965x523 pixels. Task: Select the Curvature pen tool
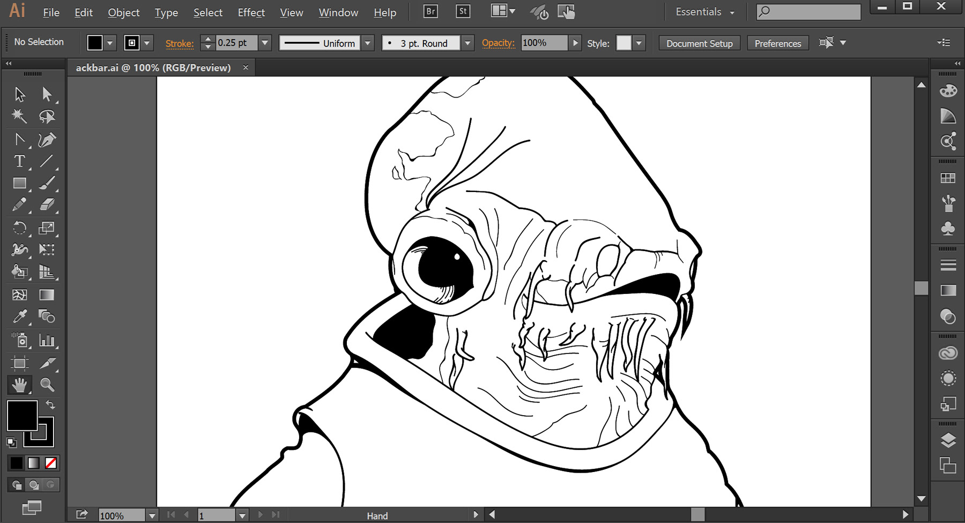point(47,140)
